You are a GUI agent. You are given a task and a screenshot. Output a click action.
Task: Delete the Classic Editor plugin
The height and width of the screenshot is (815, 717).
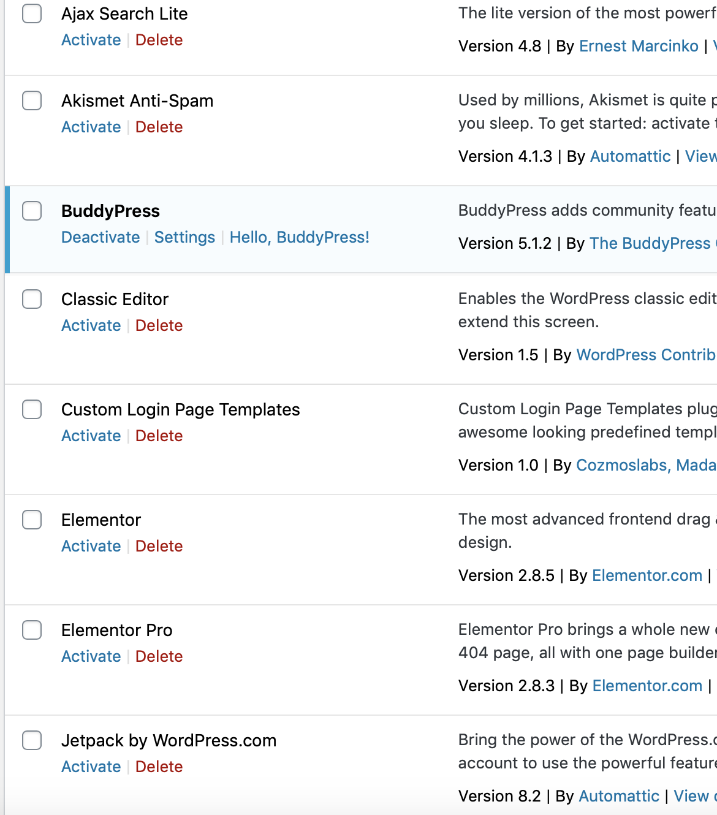159,325
